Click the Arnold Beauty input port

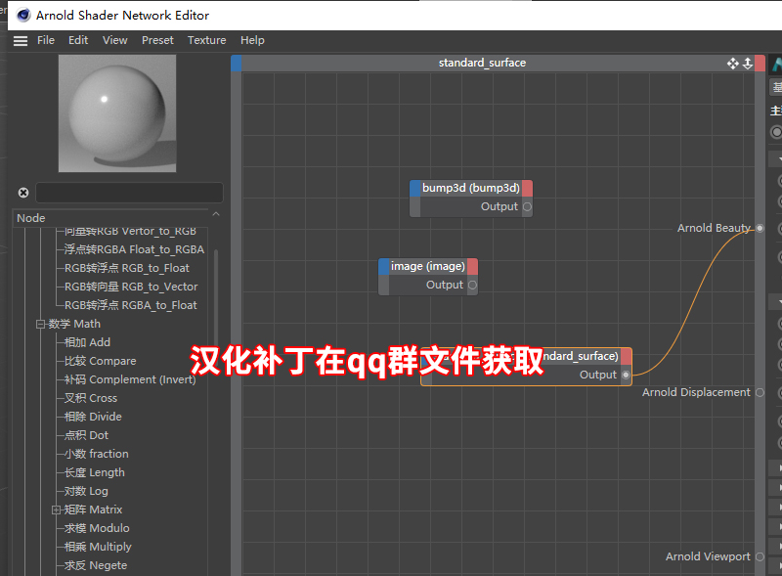tap(760, 228)
